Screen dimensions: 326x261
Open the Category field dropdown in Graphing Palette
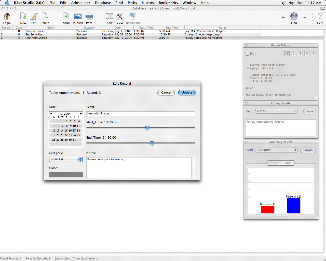[x=277, y=150]
